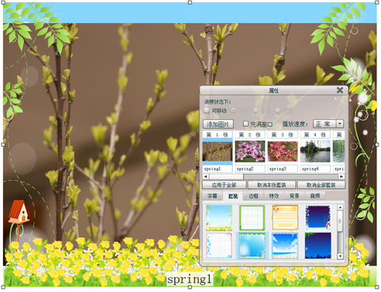Viewport: 381px width, 292px height.
Task: Select the spring-meadow frame template thumbnail
Action: click(219, 218)
